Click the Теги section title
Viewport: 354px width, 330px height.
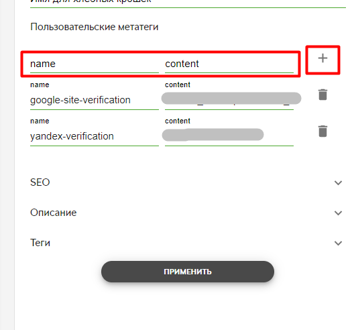pyautogui.click(x=40, y=243)
